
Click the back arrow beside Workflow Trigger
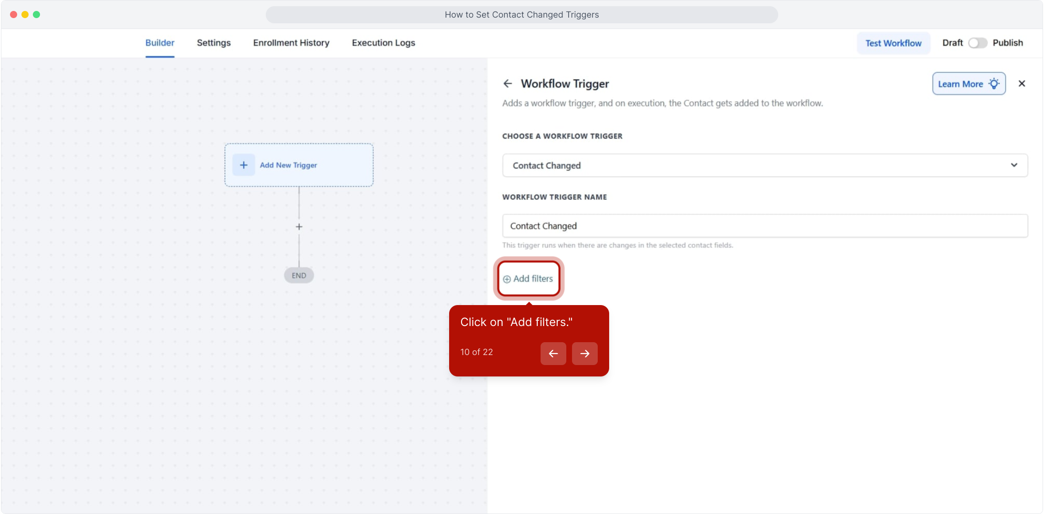point(508,84)
